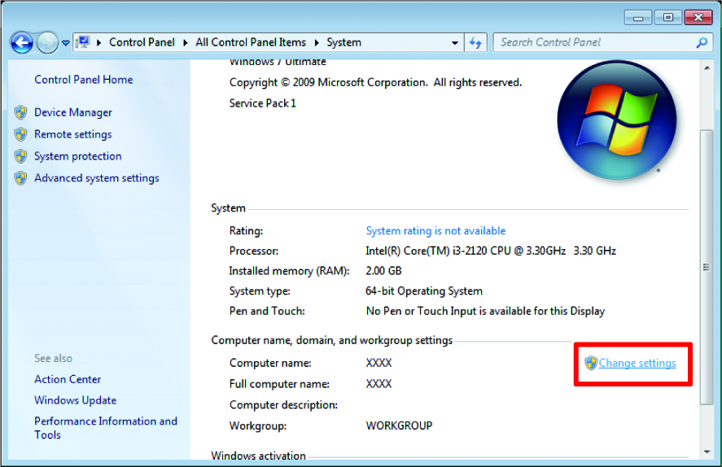
Task: Click the refresh button beside address bar
Action: [x=475, y=43]
